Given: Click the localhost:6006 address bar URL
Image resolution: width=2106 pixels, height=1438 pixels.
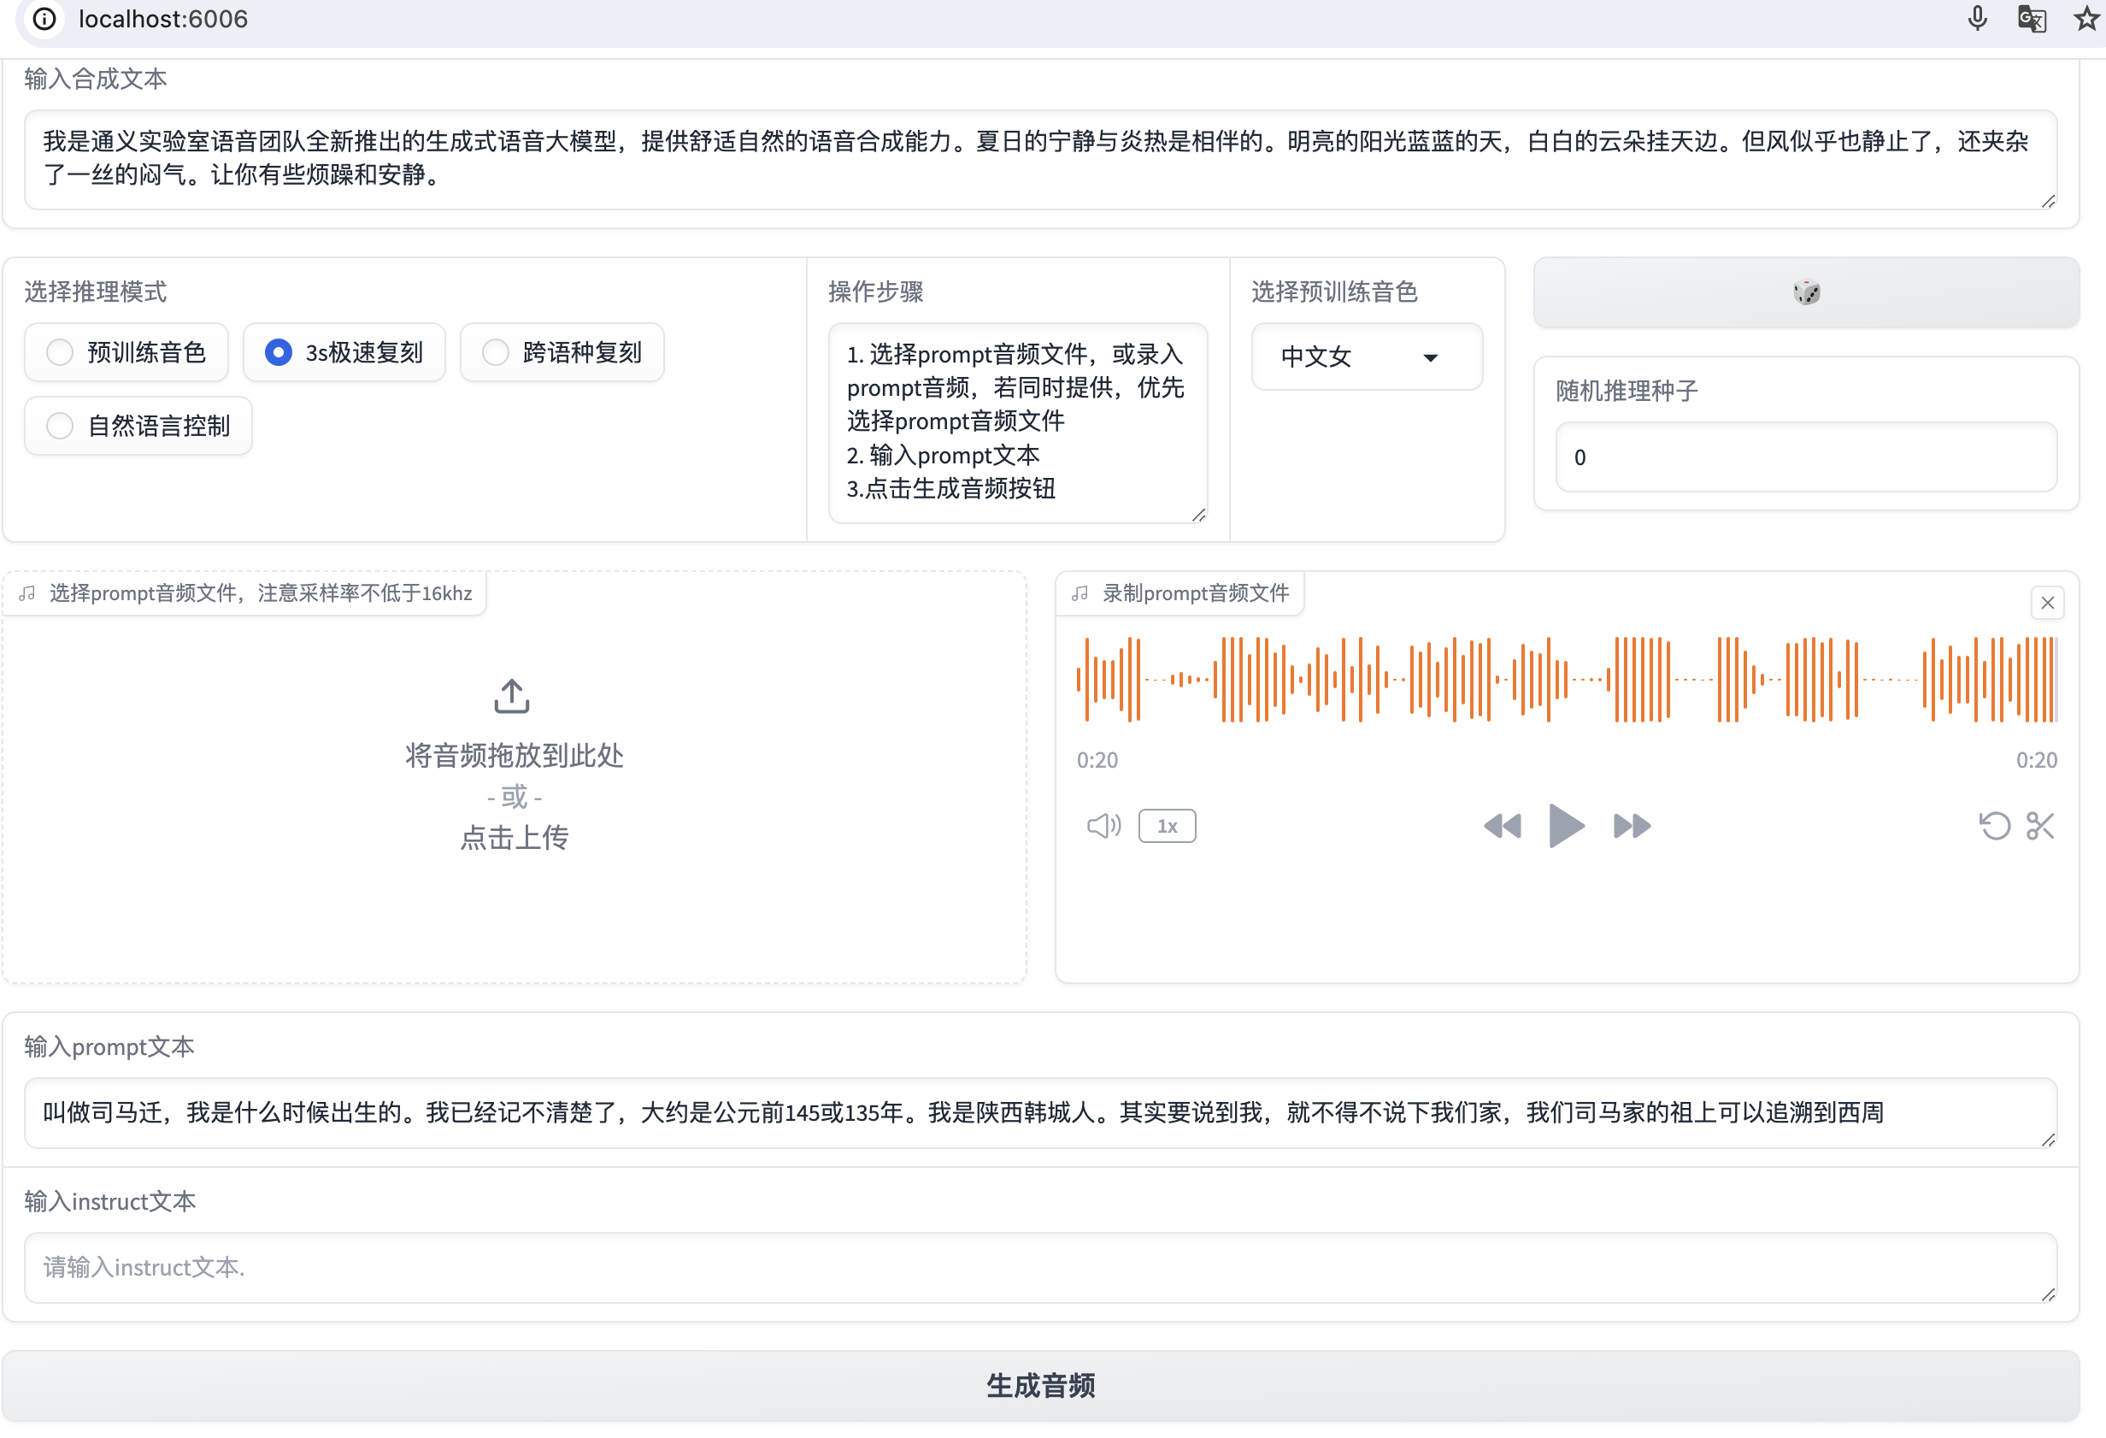Looking at the screenshot, I should (163, 19).
